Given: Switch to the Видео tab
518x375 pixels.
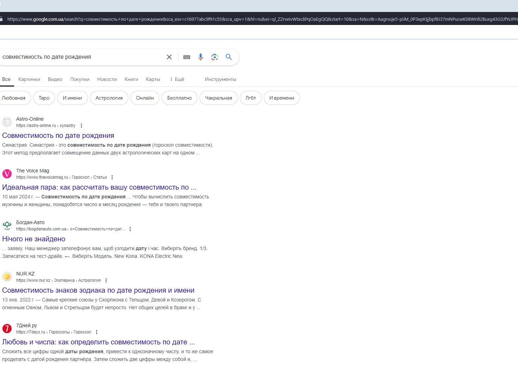Looking at the screenshot, I should point(55,79).
